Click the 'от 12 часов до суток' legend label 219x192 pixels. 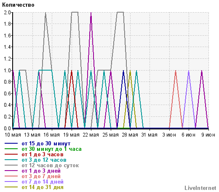click(50, 166)
